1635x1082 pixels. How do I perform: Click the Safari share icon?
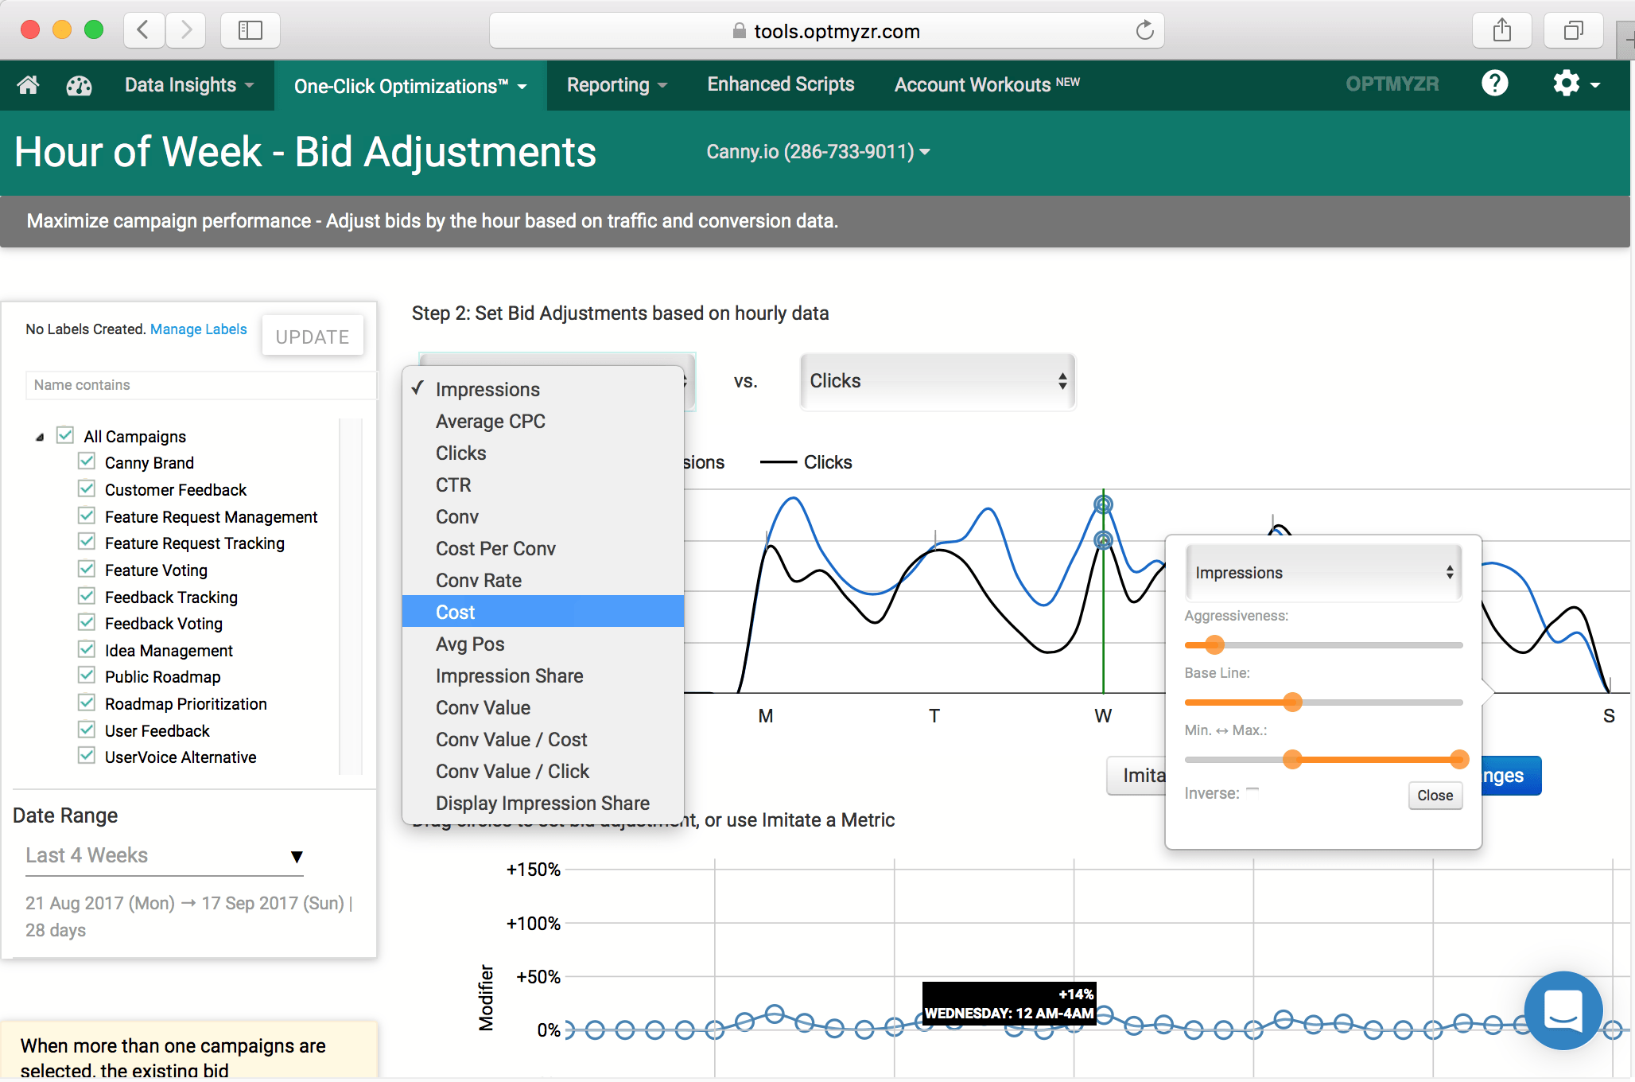coord(1501,31)
